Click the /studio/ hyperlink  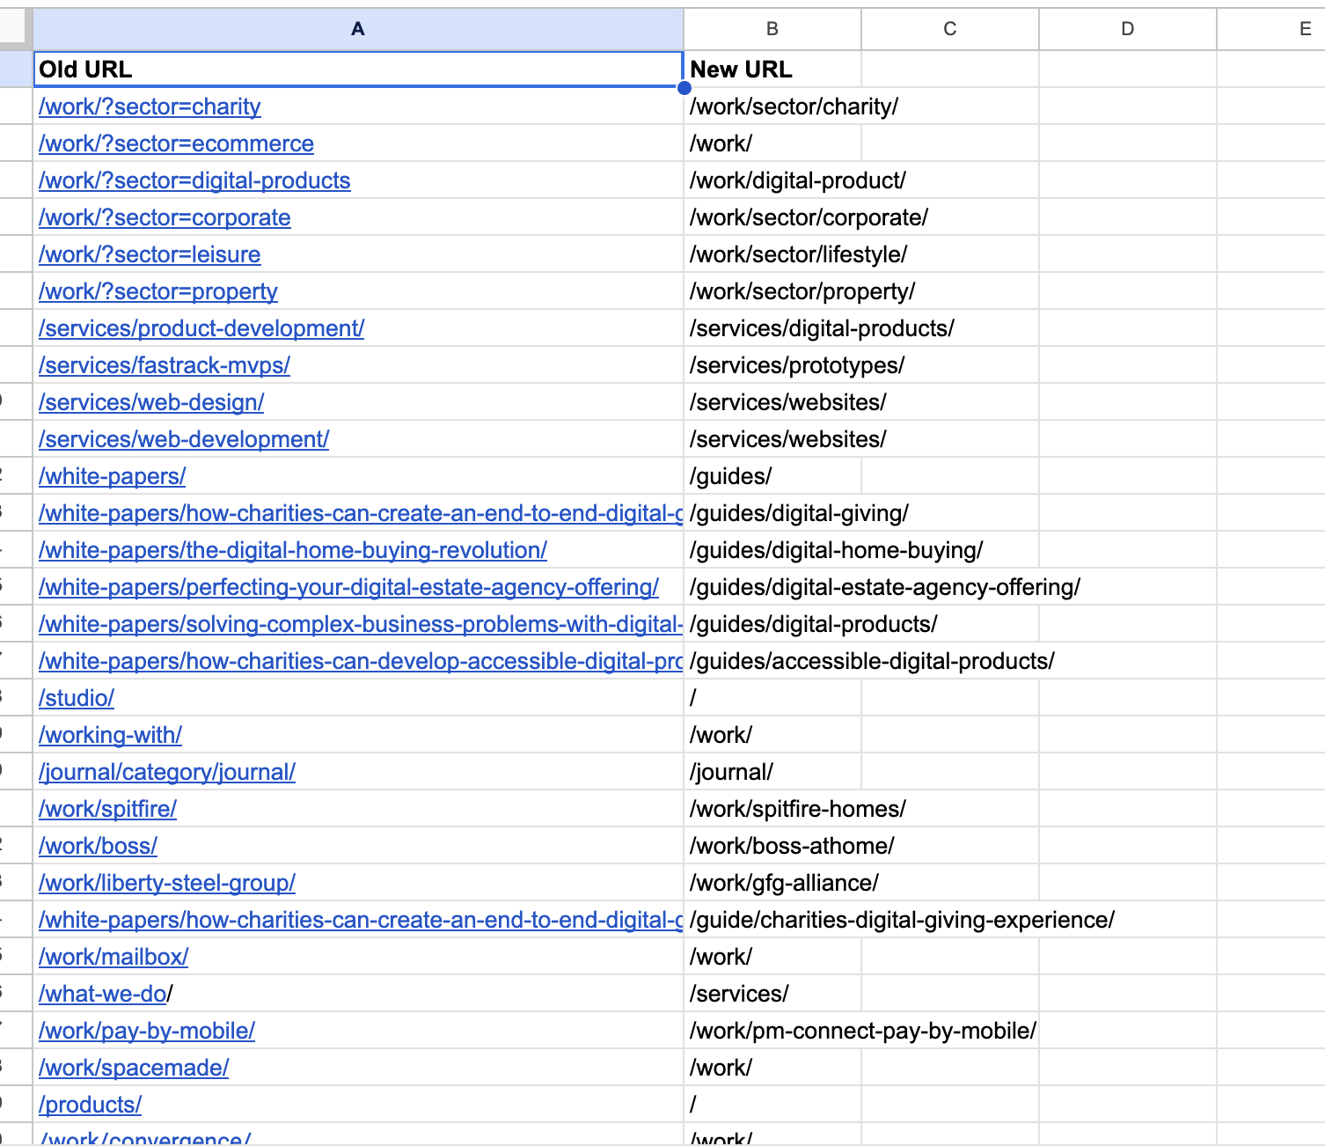coord(77,698)
